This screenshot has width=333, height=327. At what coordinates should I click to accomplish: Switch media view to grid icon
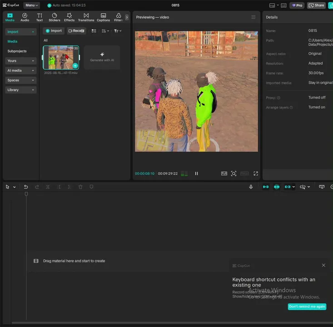(x=94, y=31)
